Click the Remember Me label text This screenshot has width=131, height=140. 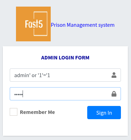(x=37, y=112)
